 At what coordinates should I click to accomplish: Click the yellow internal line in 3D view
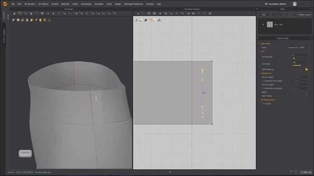[x=96, y=98]
